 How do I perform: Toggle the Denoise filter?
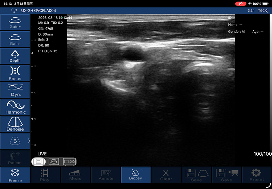click(x=15, y=124)
